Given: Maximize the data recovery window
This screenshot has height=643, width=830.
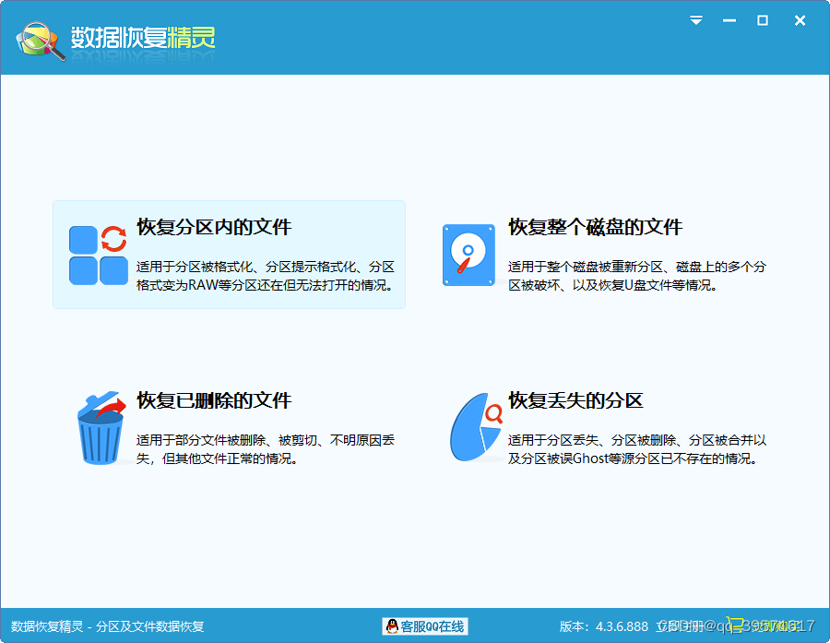Looking at the screenshot, I should tap(763, 20).
